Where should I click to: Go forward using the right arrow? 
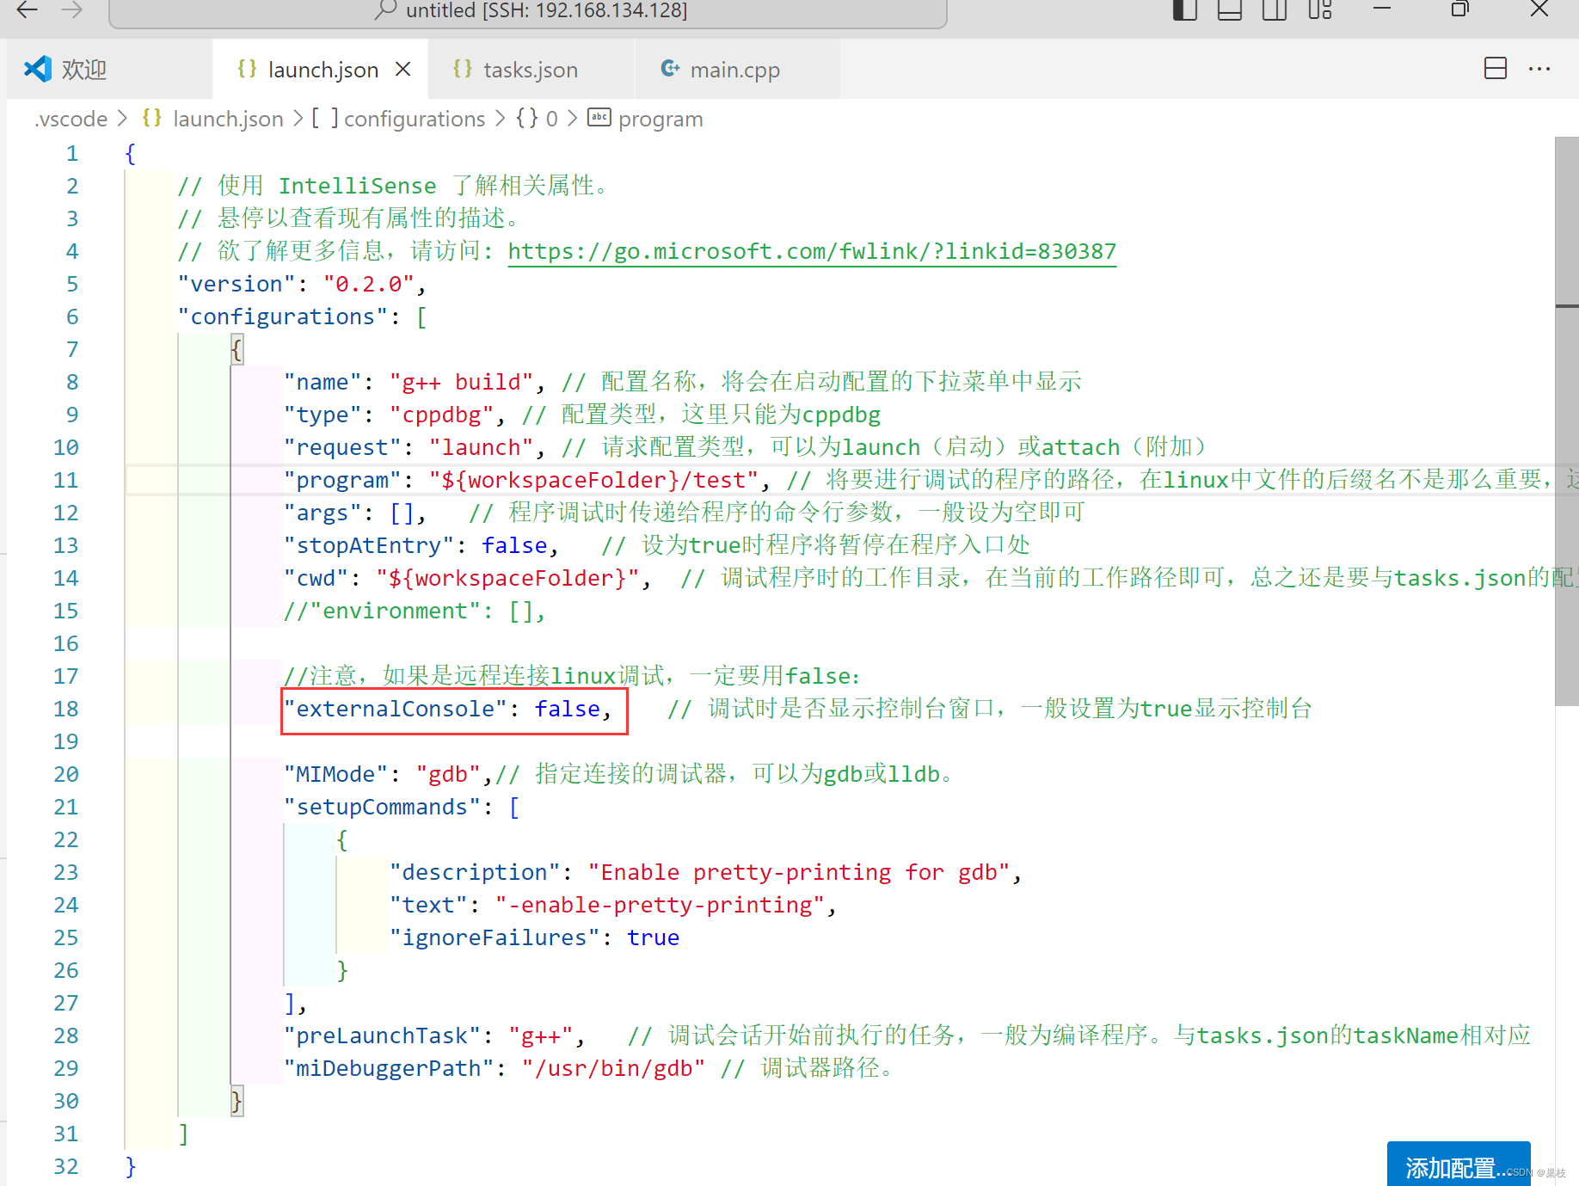point(72,9)
